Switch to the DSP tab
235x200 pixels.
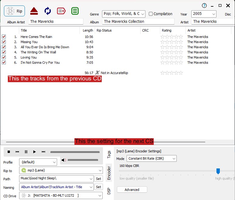[109, 191]
